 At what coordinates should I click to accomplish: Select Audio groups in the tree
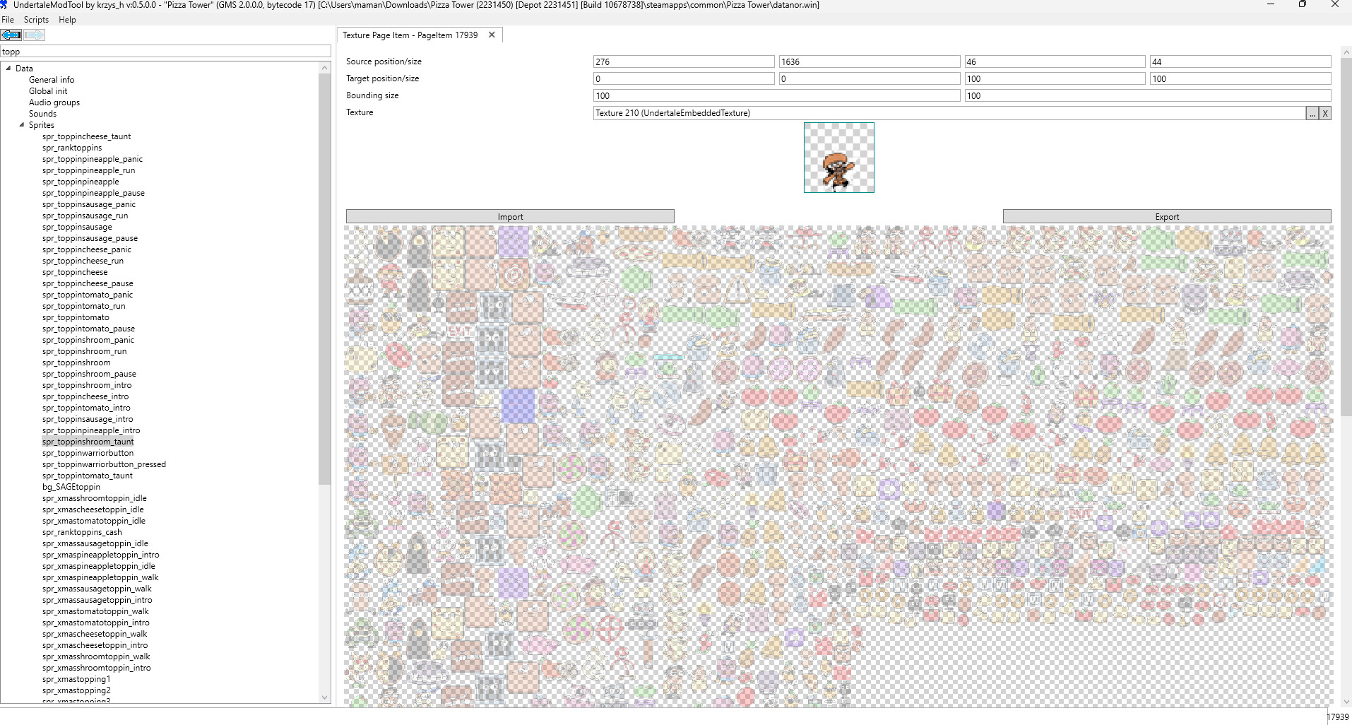[54, 102]
